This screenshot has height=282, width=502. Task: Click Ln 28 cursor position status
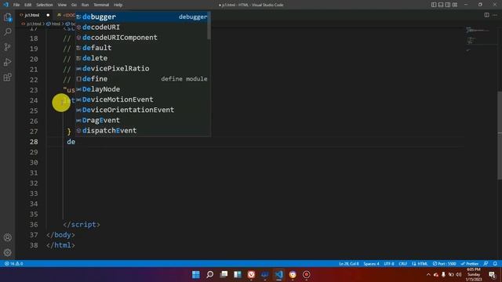[348, 264]
